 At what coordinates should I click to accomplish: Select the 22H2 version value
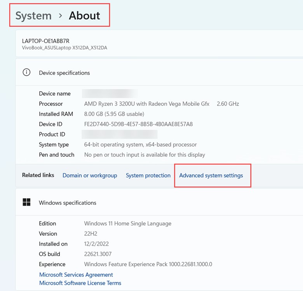pos(91,234)
